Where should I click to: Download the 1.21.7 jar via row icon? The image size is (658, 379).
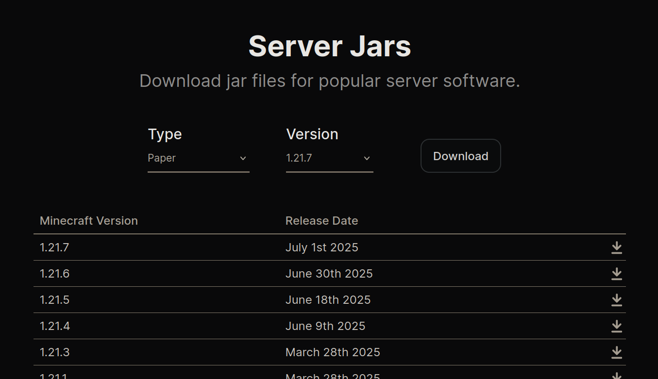616,247
